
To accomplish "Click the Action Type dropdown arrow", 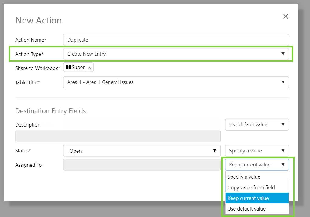I will [x=283, y=54].
